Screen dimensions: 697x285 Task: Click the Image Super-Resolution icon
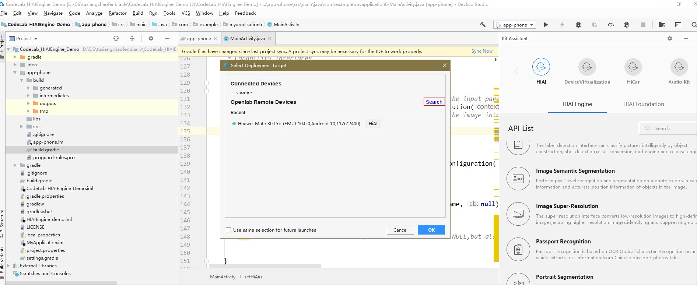coord(518,214)
